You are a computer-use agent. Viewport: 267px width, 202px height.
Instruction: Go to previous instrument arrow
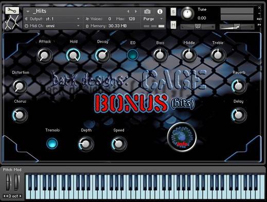pyautogui.click(x=129, y=11)
